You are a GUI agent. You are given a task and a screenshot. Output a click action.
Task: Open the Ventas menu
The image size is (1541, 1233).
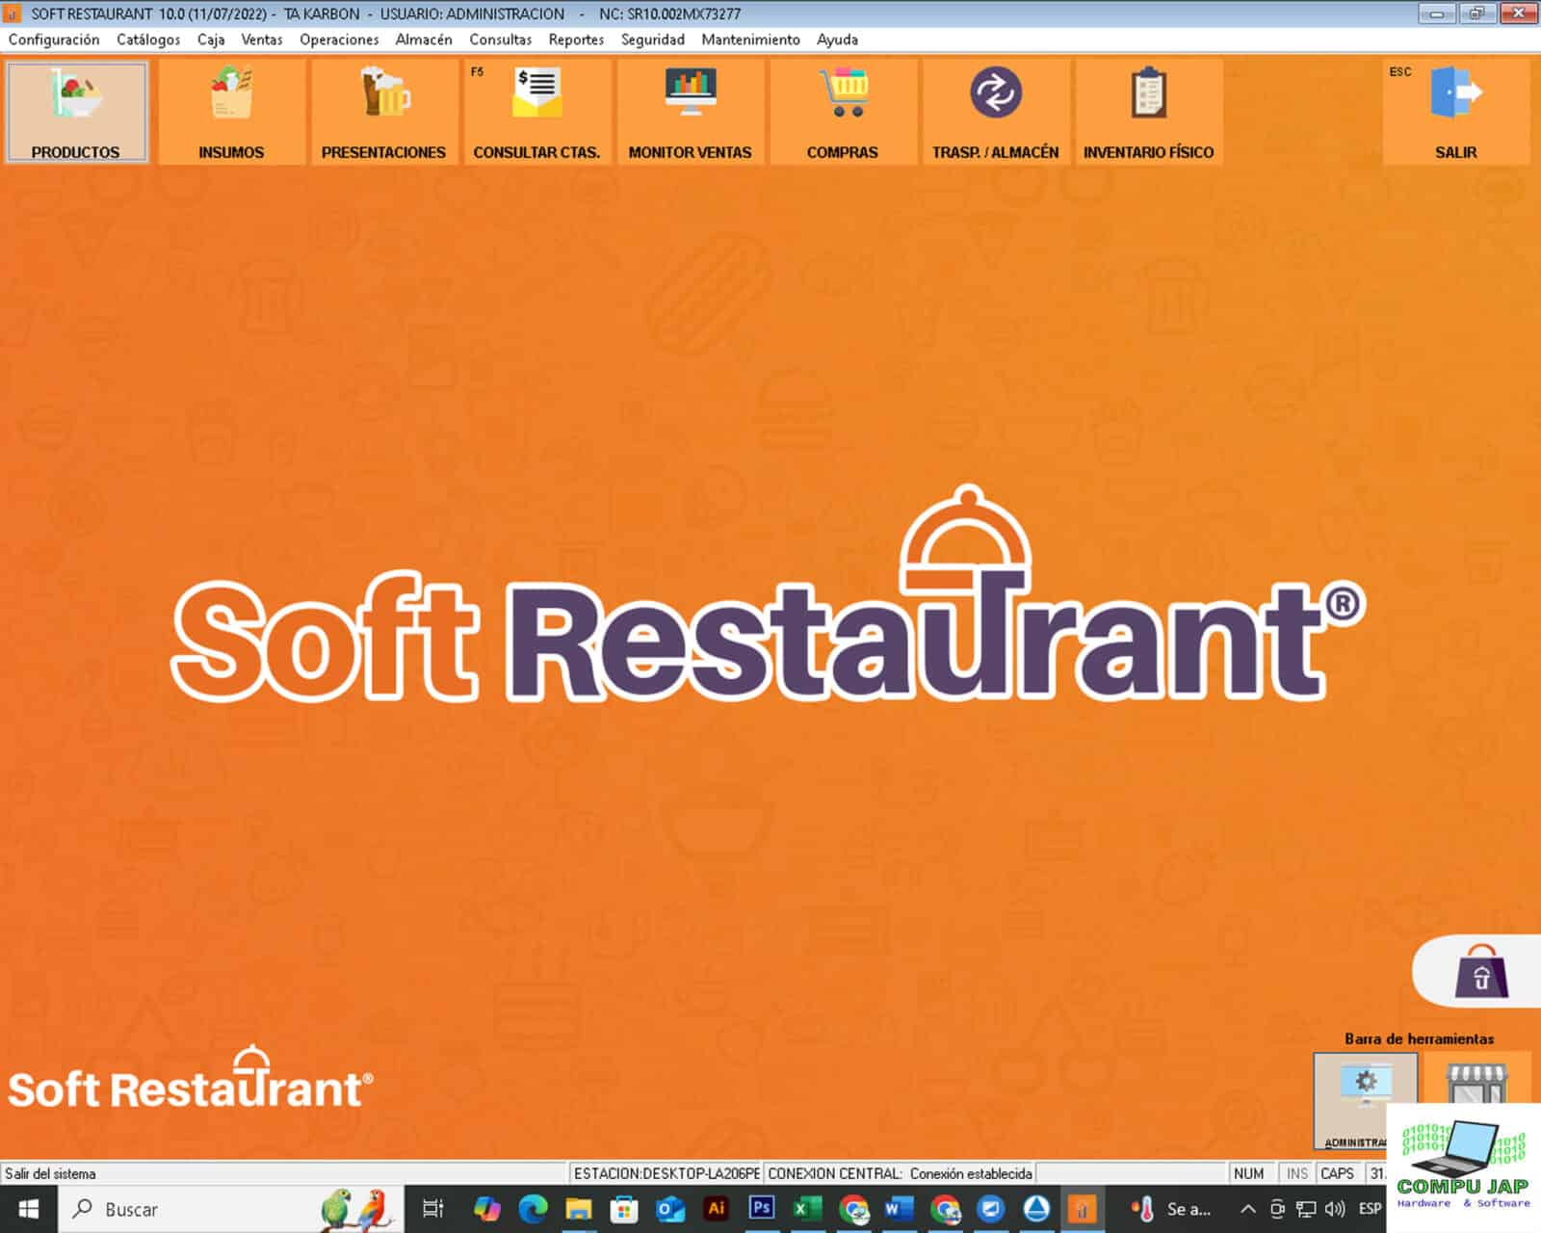pyautogui.click(x=262, y=39)
